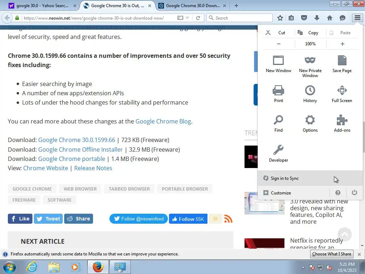Click the muted volume tray icon
The image size is (365, 274).
pos(329,267)
